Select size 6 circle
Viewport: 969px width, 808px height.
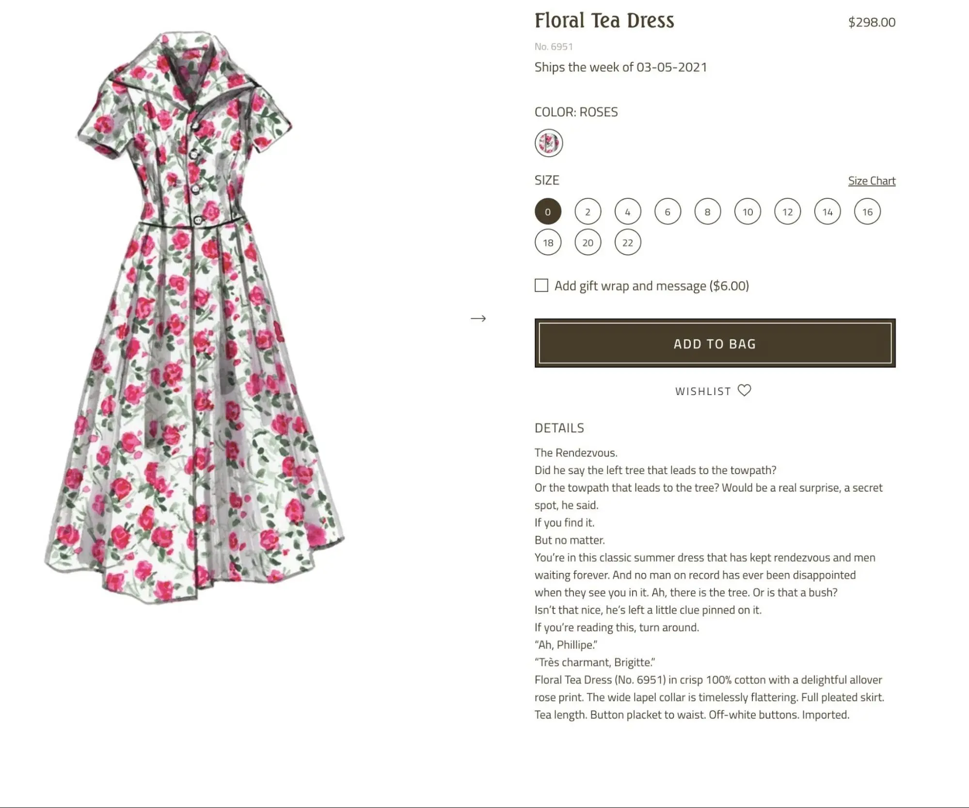tap(667, 211)
